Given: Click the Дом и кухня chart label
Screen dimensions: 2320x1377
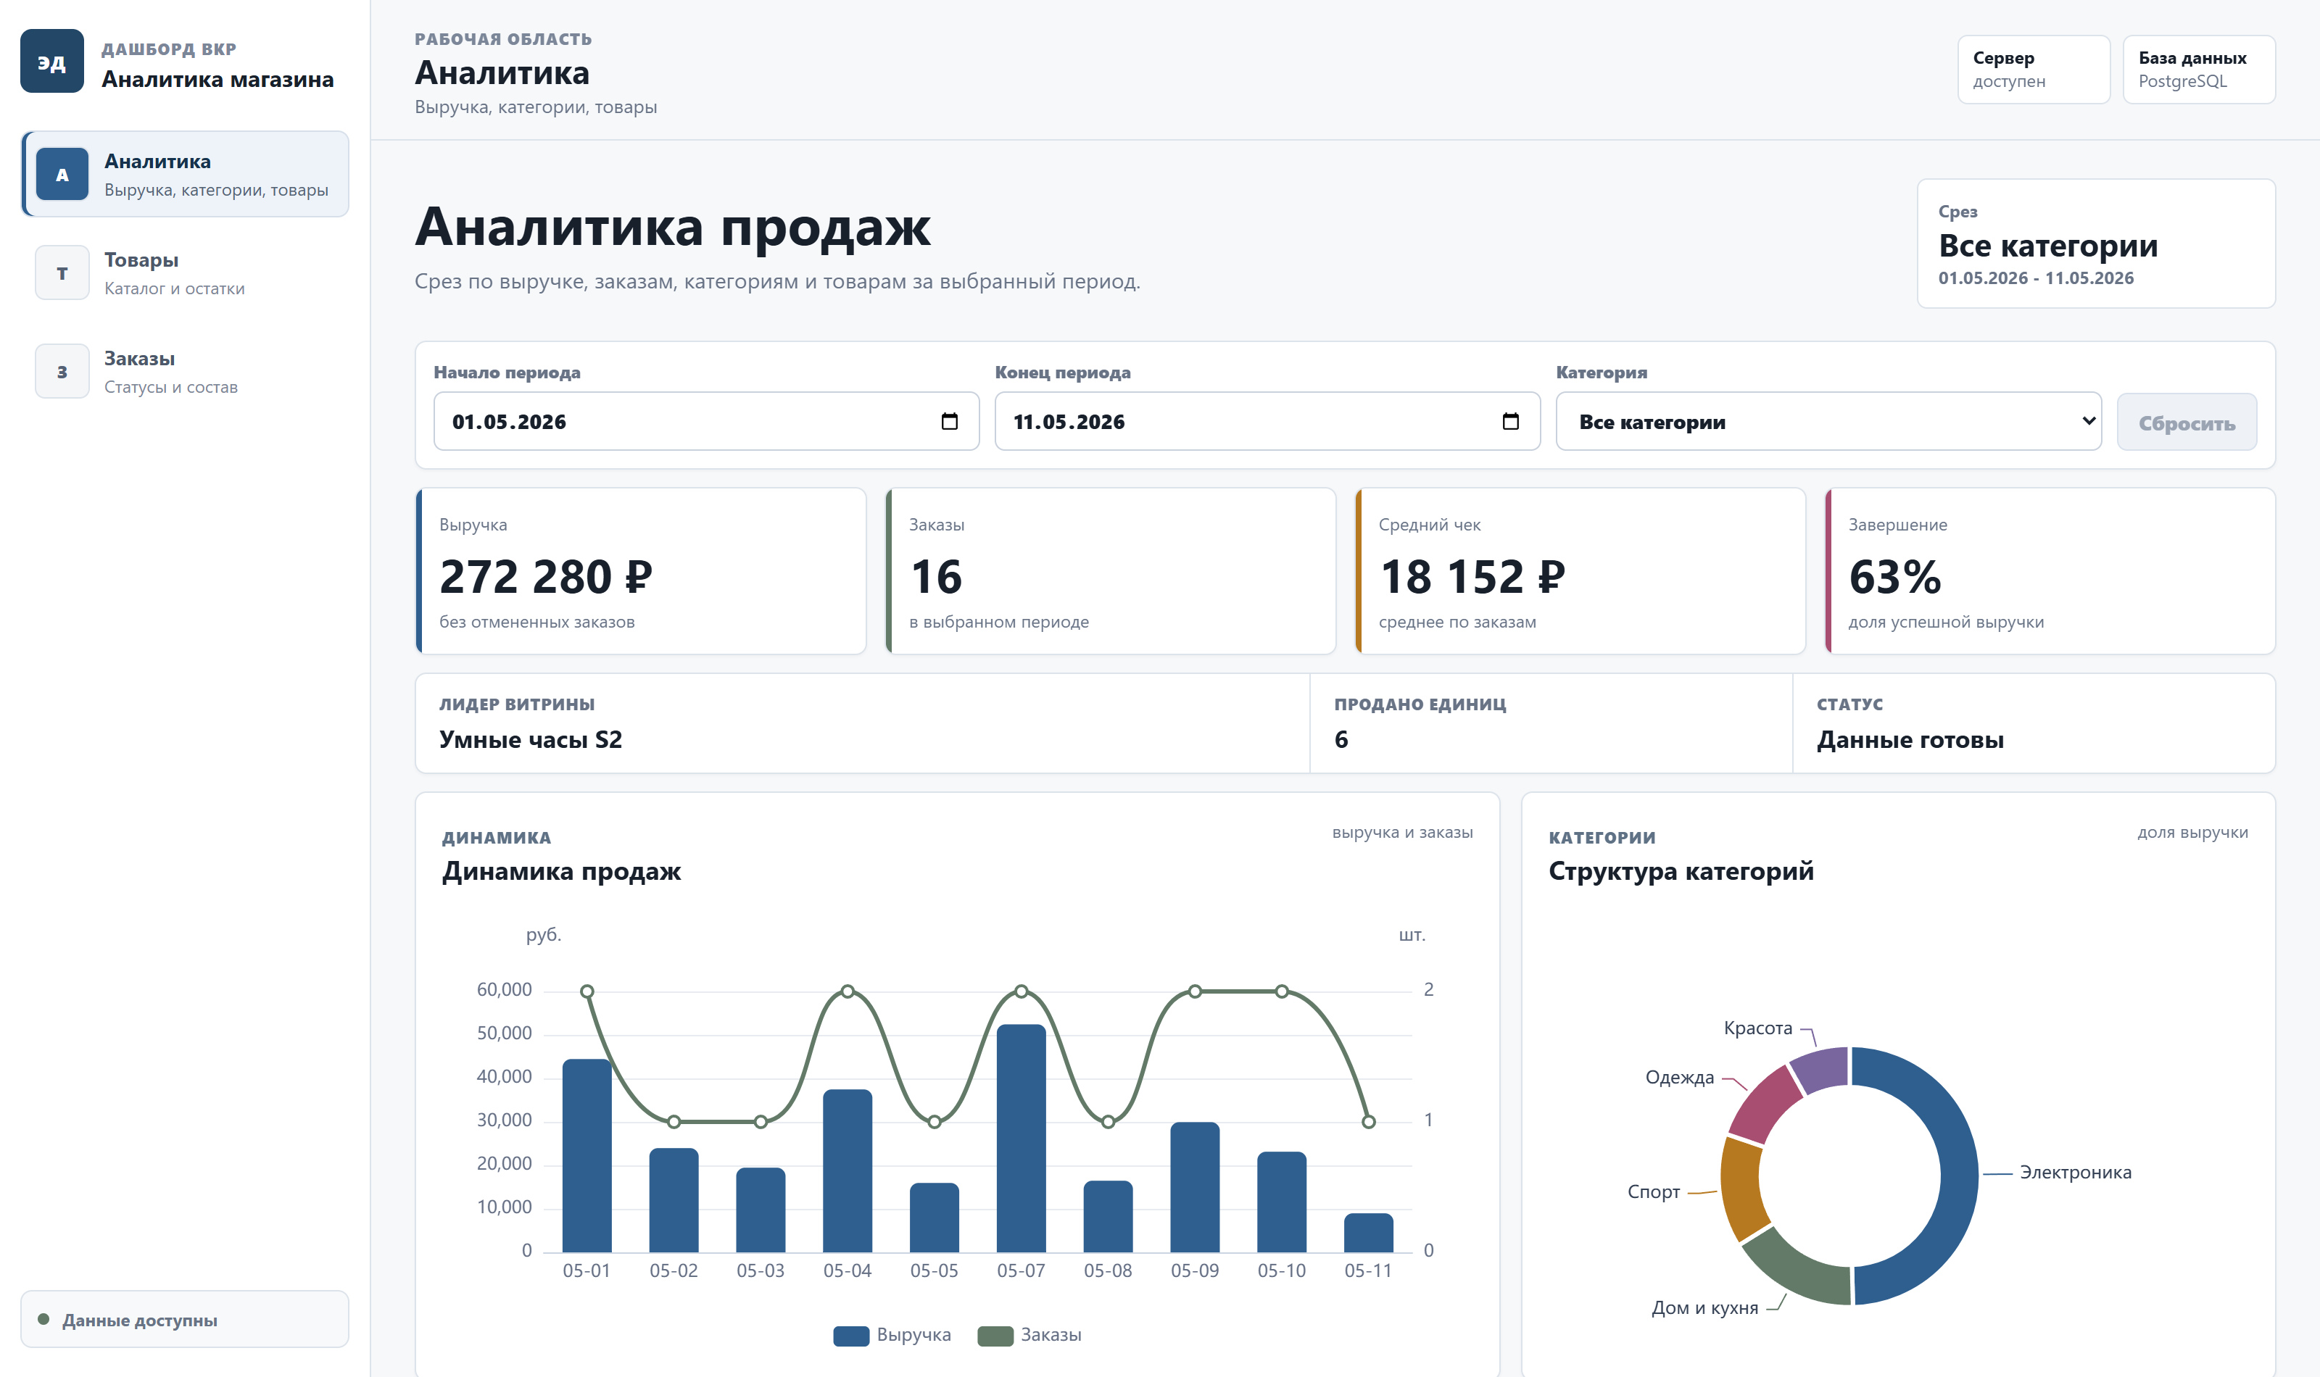Looking at the screenshot, I should pos(1704,1307).
